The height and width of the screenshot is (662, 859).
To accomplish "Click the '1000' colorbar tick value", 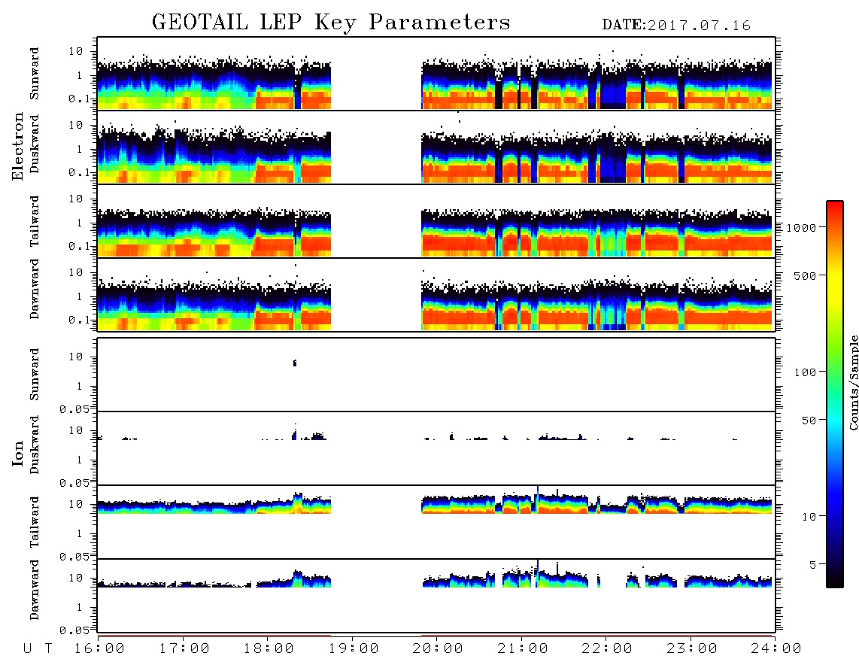I will [x=802, y=227].
